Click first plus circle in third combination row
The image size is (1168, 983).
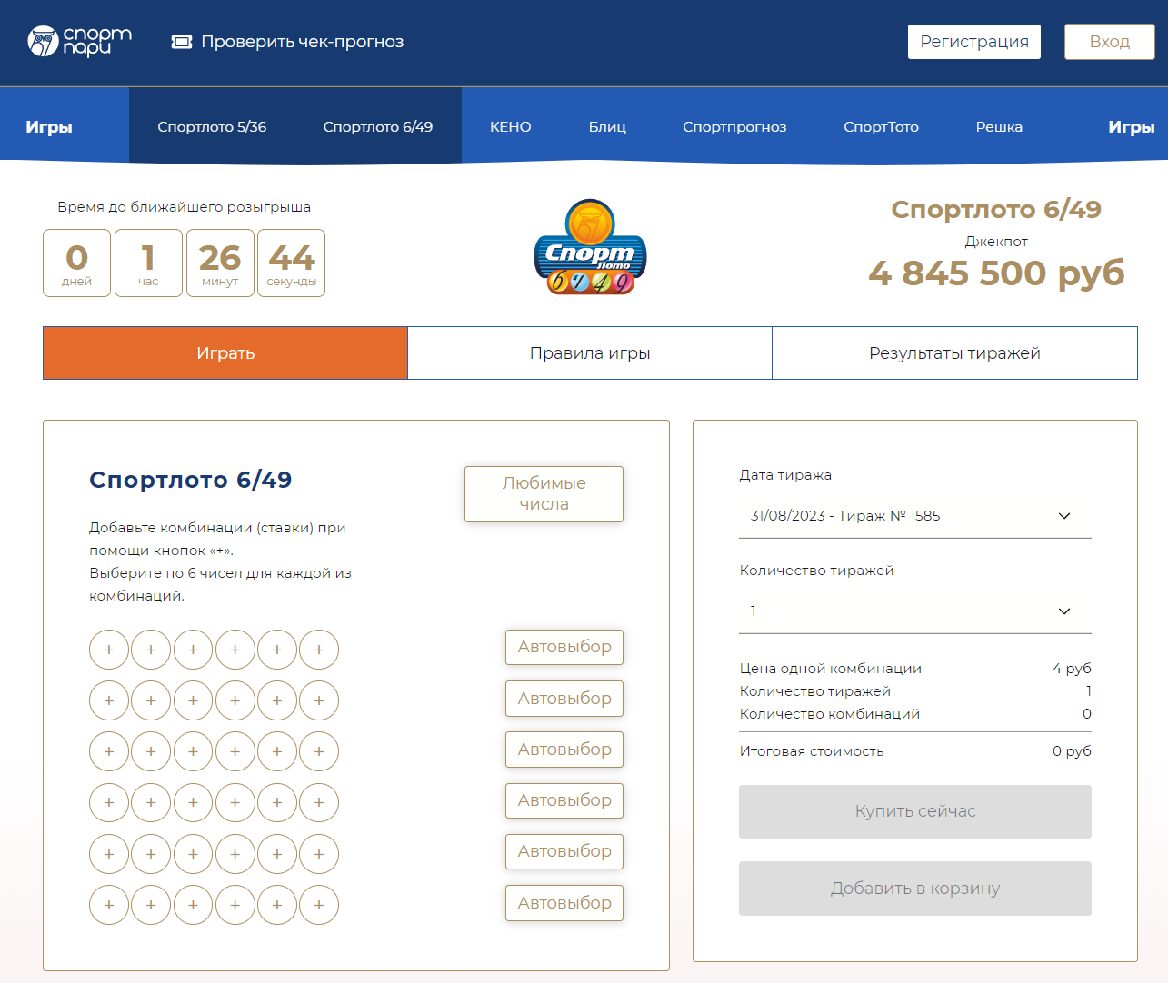109,751
